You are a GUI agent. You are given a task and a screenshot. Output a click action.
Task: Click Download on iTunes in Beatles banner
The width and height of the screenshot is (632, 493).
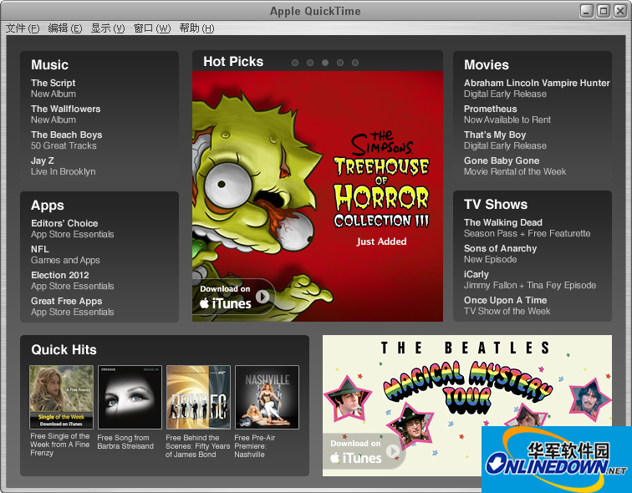point(364,451)
